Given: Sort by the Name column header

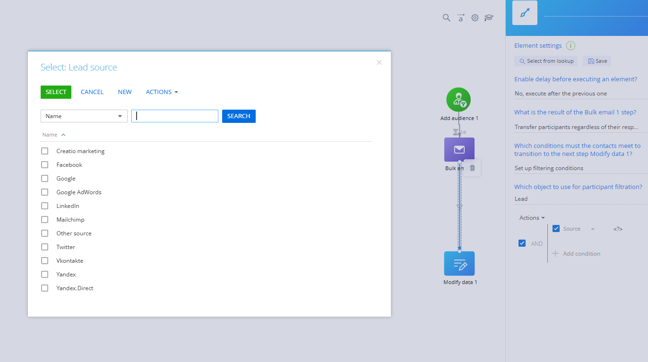Looking at the screenshot, I should 53,135.
